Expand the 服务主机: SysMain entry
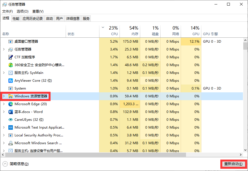The width and height of the screenshot is (248, 171). (4, 73)
